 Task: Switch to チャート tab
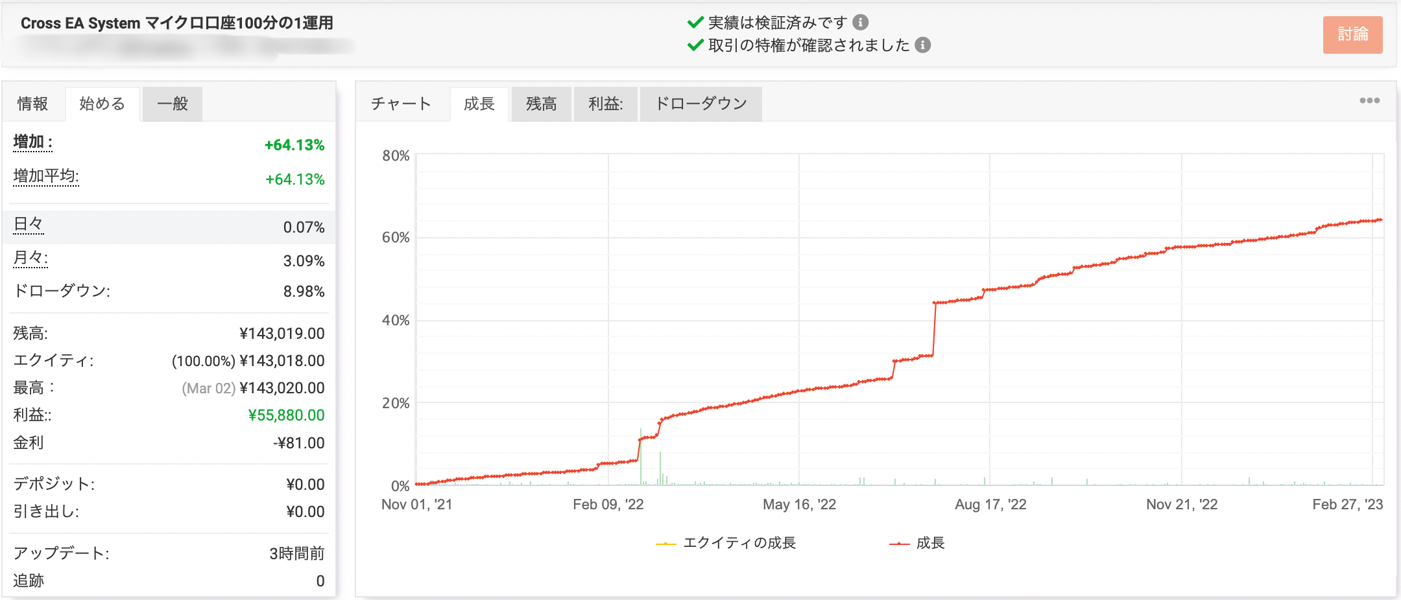[x=401, y=104]
